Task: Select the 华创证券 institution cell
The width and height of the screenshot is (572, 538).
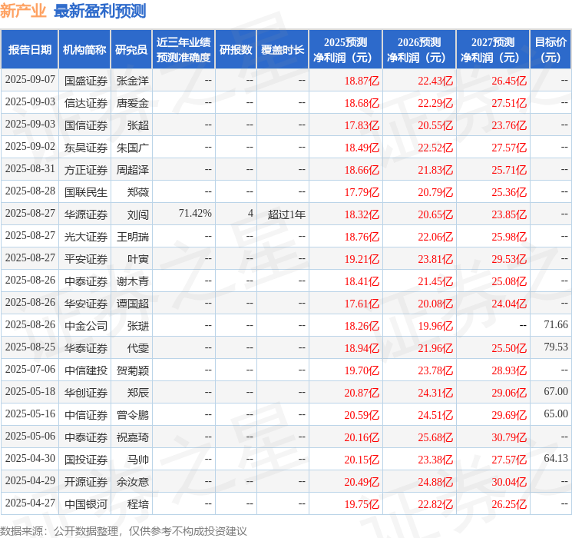Action: (86, 393)
